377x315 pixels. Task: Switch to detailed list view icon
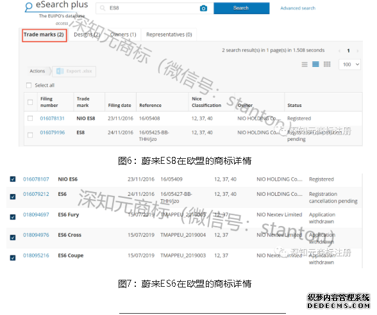click(x=315, y=64)
